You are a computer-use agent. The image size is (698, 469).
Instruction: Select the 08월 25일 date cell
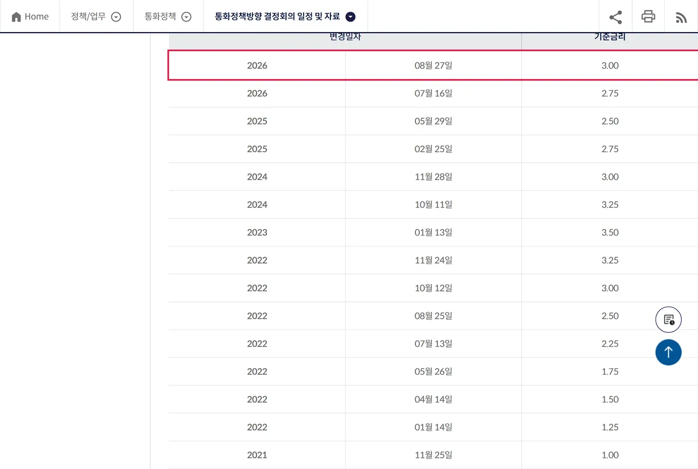click(x=433, y=316)
